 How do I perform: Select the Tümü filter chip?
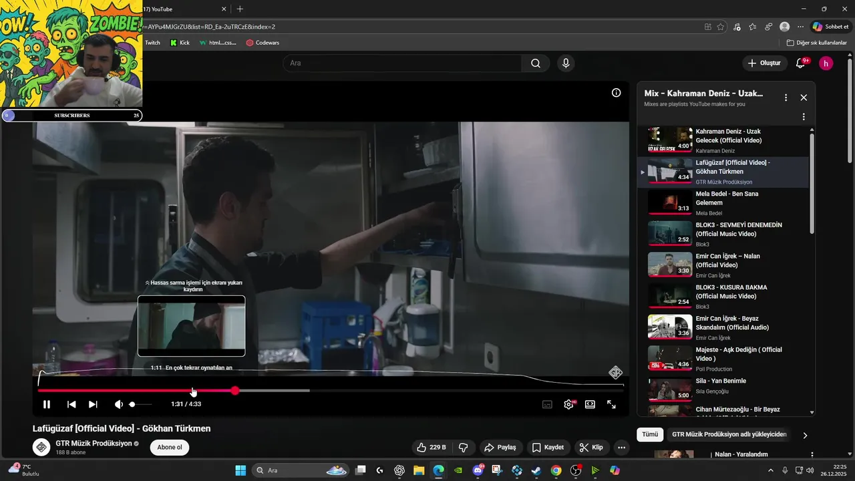650,434
